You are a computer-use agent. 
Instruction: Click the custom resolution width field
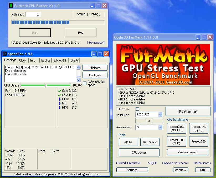click(141, 121)
